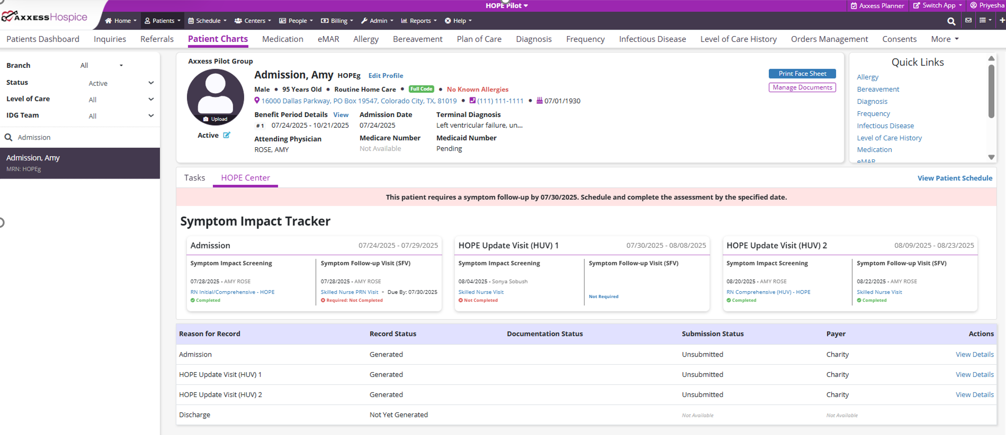
Task: Click the Axxess Hospice logo
Action: 44,17
